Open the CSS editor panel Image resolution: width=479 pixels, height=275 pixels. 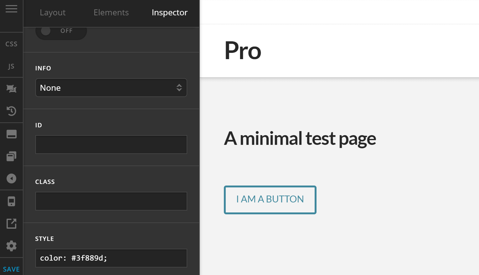point(11,43)
